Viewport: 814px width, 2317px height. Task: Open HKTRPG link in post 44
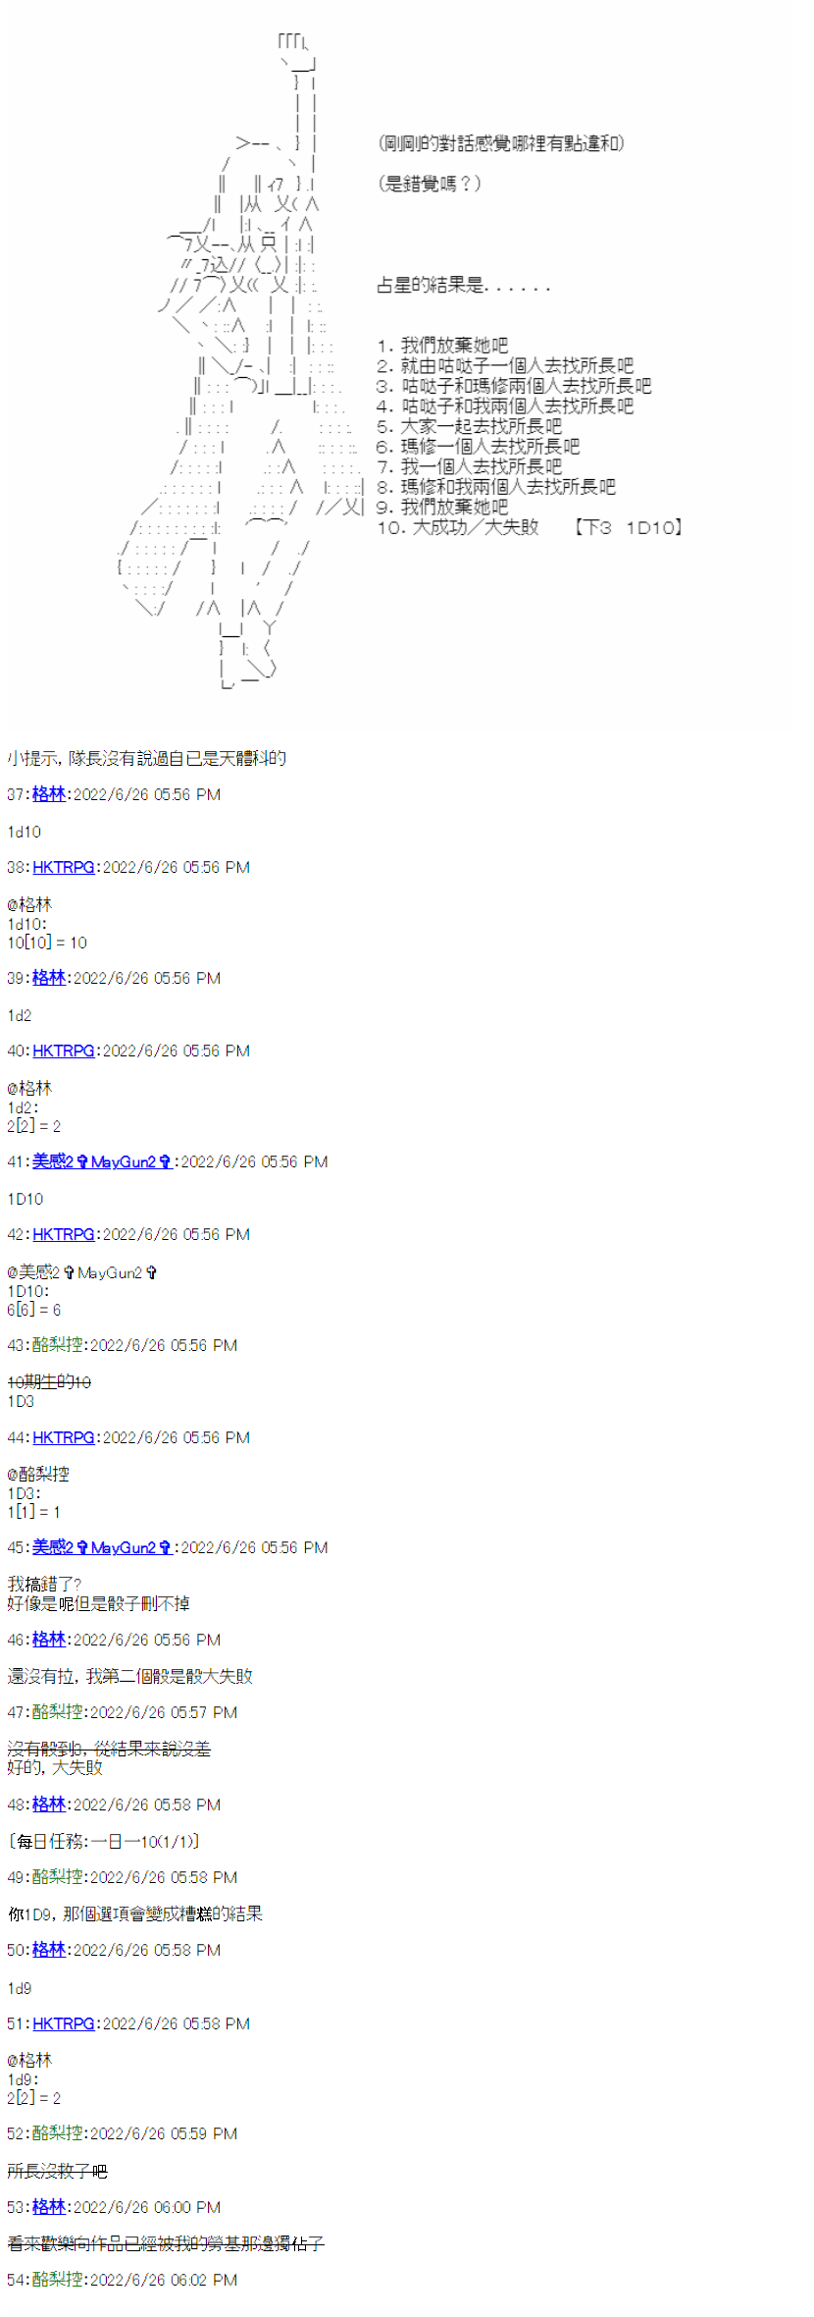point(64,1437)
